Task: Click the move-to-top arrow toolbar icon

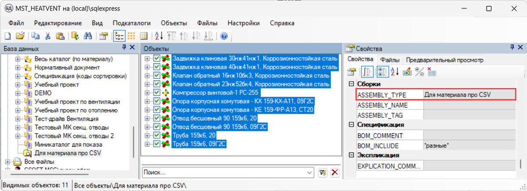Action: (172, 36)
